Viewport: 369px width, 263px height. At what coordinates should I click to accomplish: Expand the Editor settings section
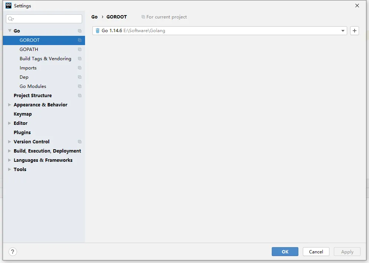coord(10,123)
